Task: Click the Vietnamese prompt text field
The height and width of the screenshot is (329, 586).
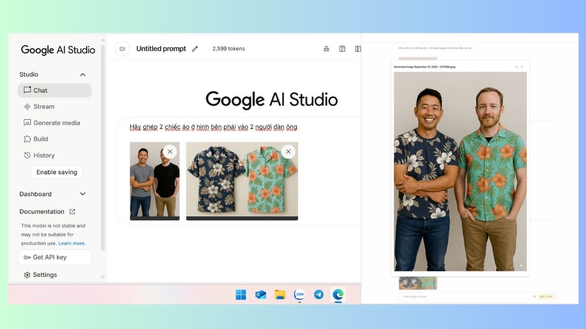Action: (213, 127)
